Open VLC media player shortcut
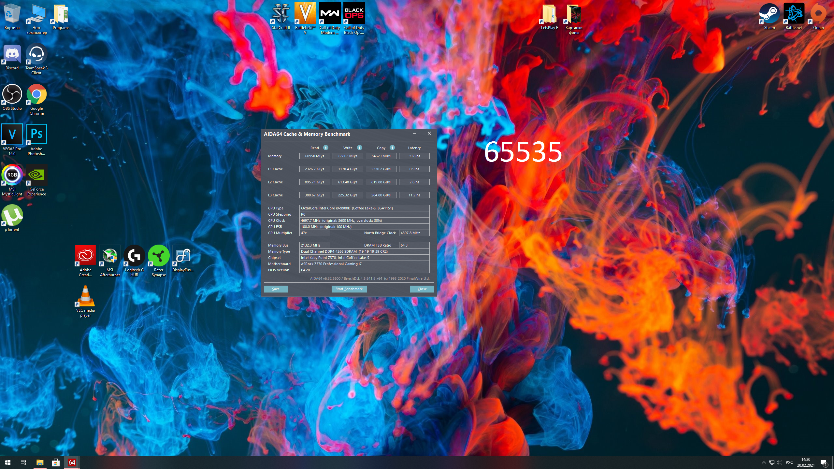 click(85, 296)
